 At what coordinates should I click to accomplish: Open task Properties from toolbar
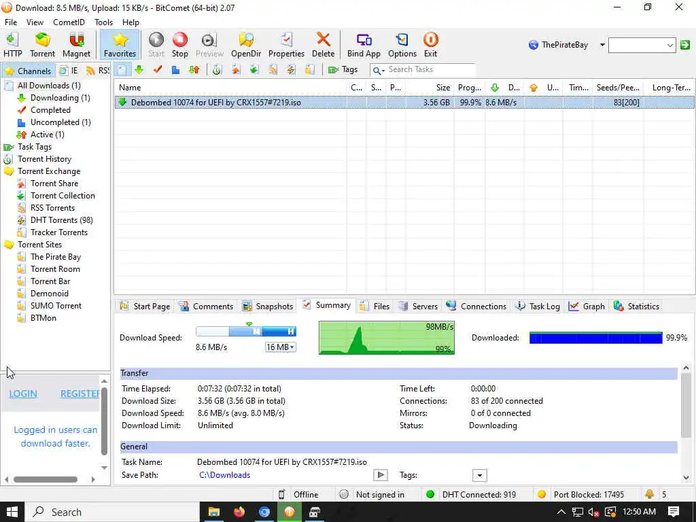[286, 45]
